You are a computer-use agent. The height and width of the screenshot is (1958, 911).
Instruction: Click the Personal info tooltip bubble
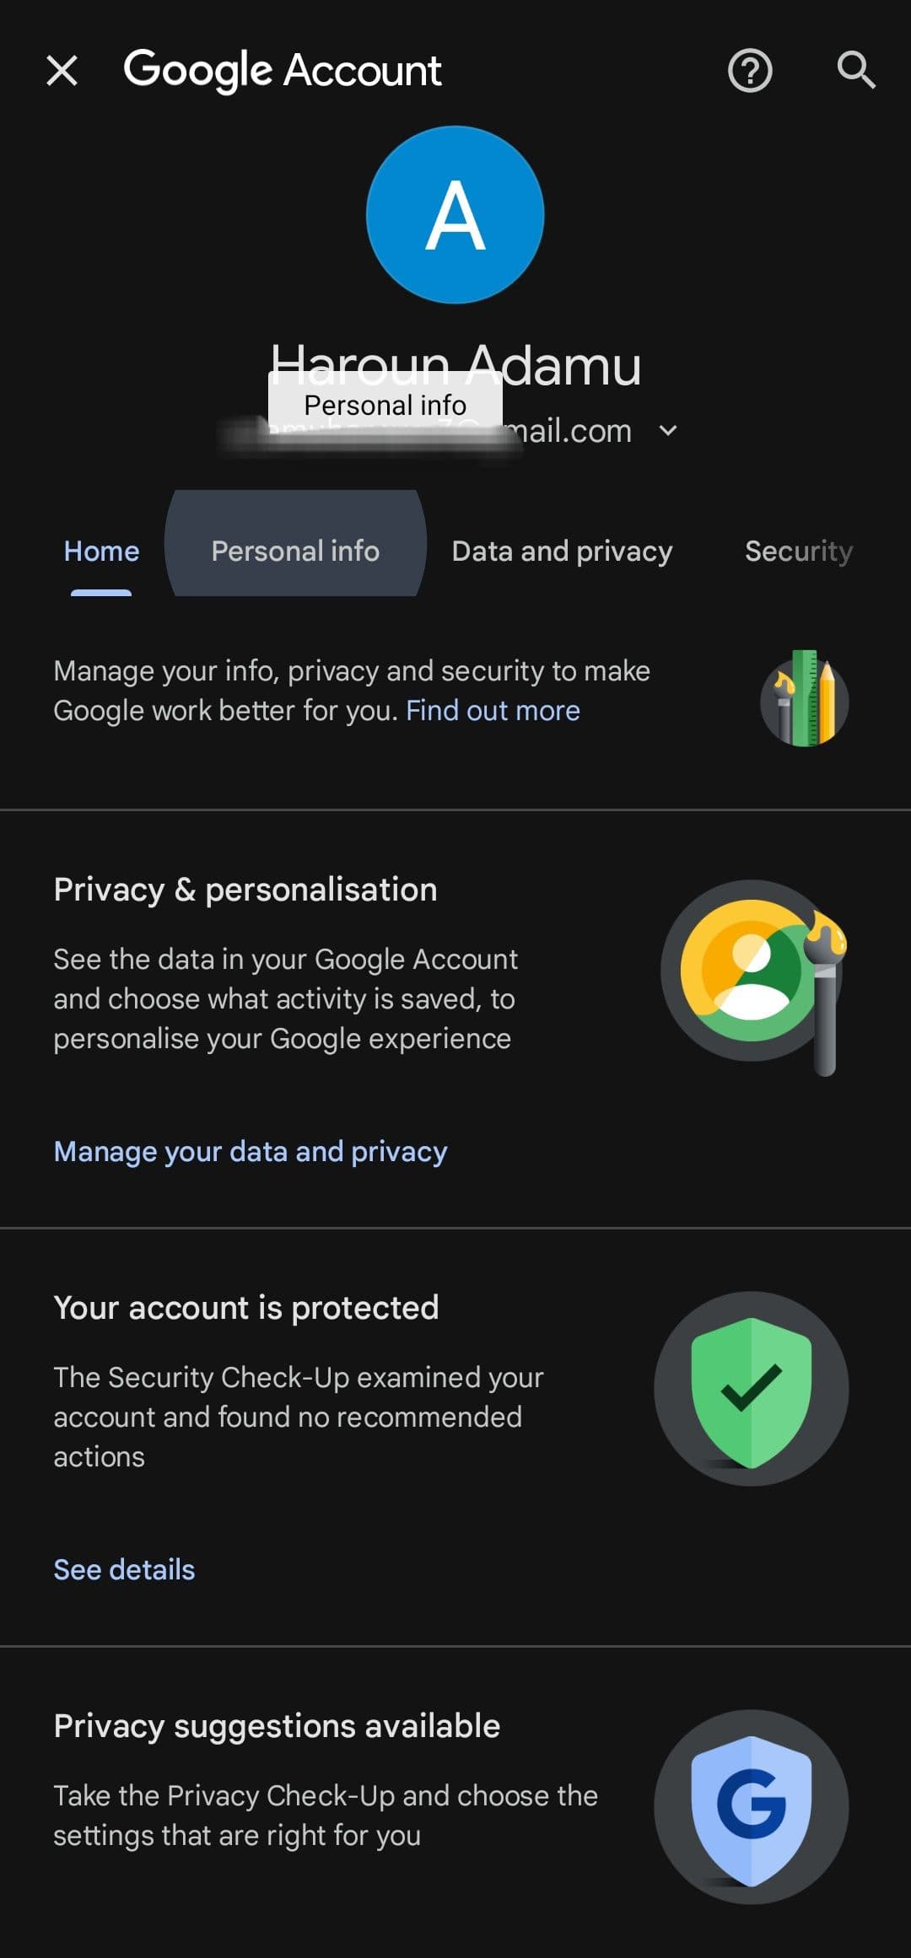[384, 405]
